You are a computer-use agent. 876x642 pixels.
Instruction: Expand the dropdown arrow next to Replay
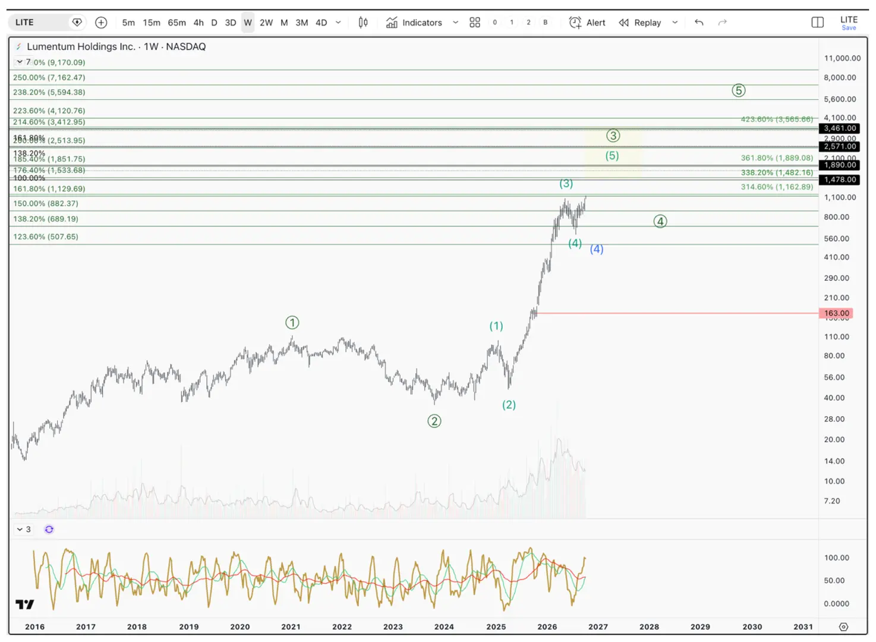pyautogui.click(x=675, y=23)
